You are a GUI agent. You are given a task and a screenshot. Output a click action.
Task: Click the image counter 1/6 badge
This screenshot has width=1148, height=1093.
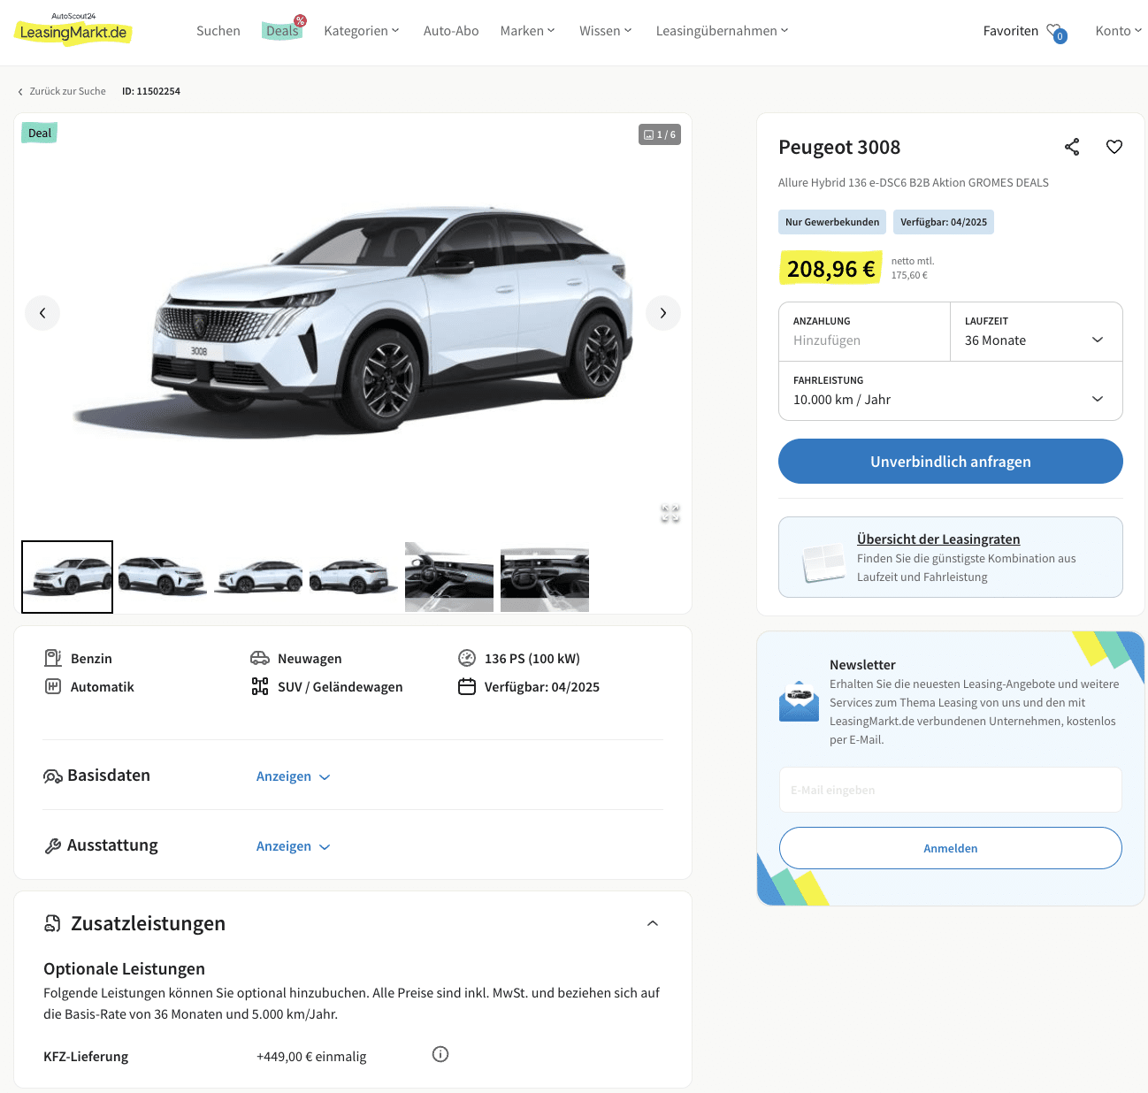click(x=660, y=134)
